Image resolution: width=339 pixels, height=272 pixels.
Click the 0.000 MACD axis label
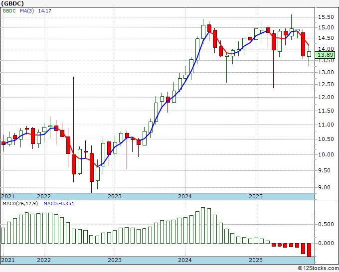click(x=326, y=244)
